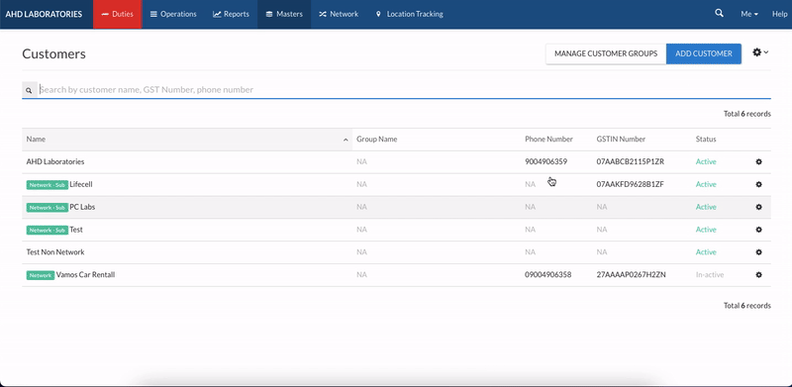Open the Reports menu
Viewport: 792px width, 387px height.
pyautogui.click(x=231, y=14)
